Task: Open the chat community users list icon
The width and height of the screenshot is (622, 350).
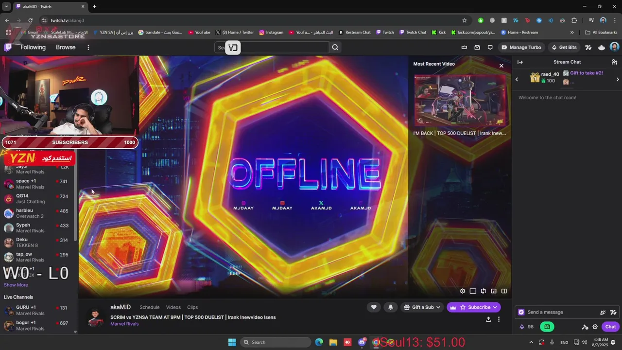Action: (x=614, y=62)
